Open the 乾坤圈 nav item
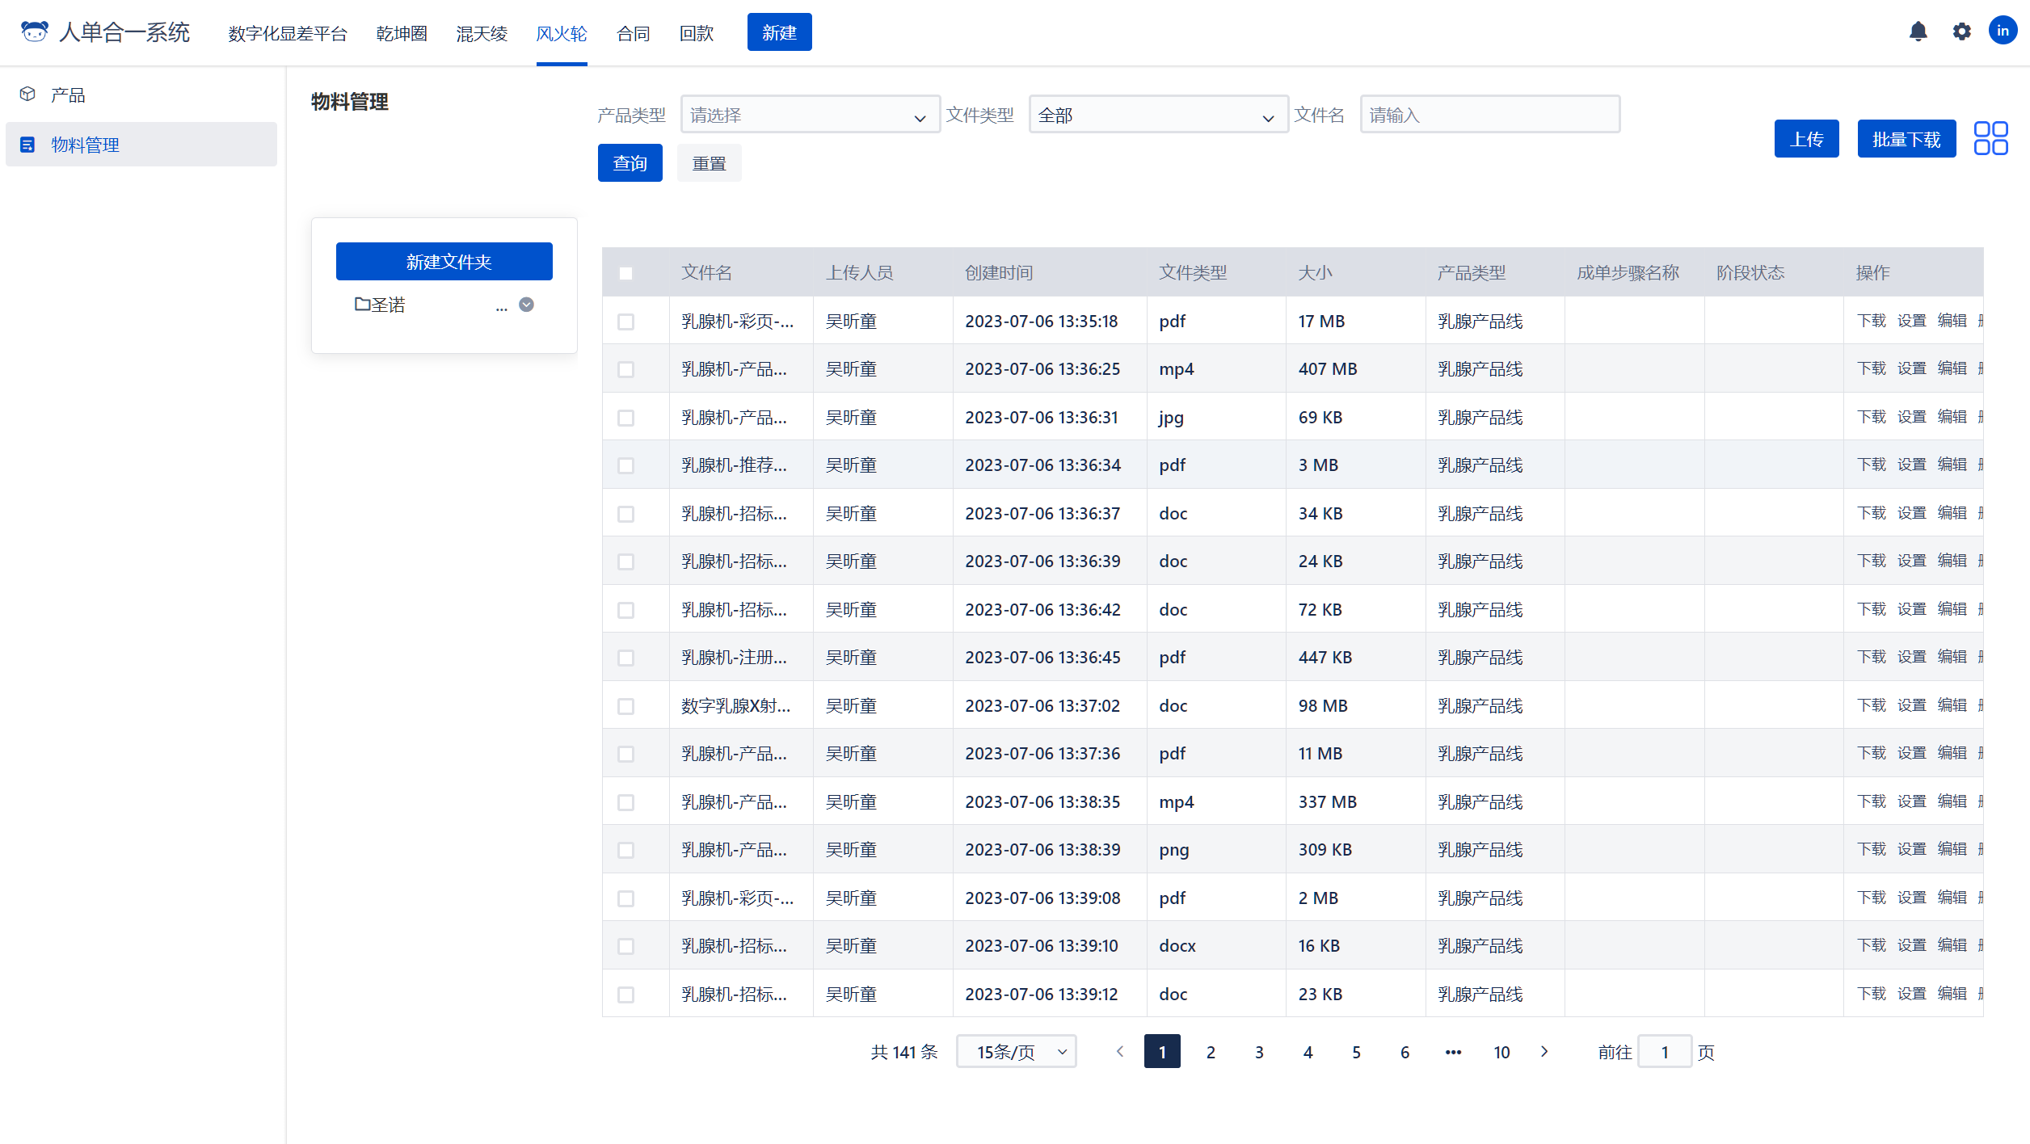Image resolution: width=2030 pixels, height=1144 pixels. coord(402,33)
